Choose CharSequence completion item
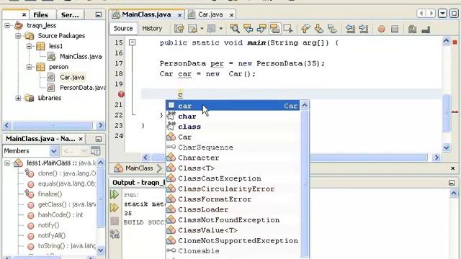 (x=232, y=147)
